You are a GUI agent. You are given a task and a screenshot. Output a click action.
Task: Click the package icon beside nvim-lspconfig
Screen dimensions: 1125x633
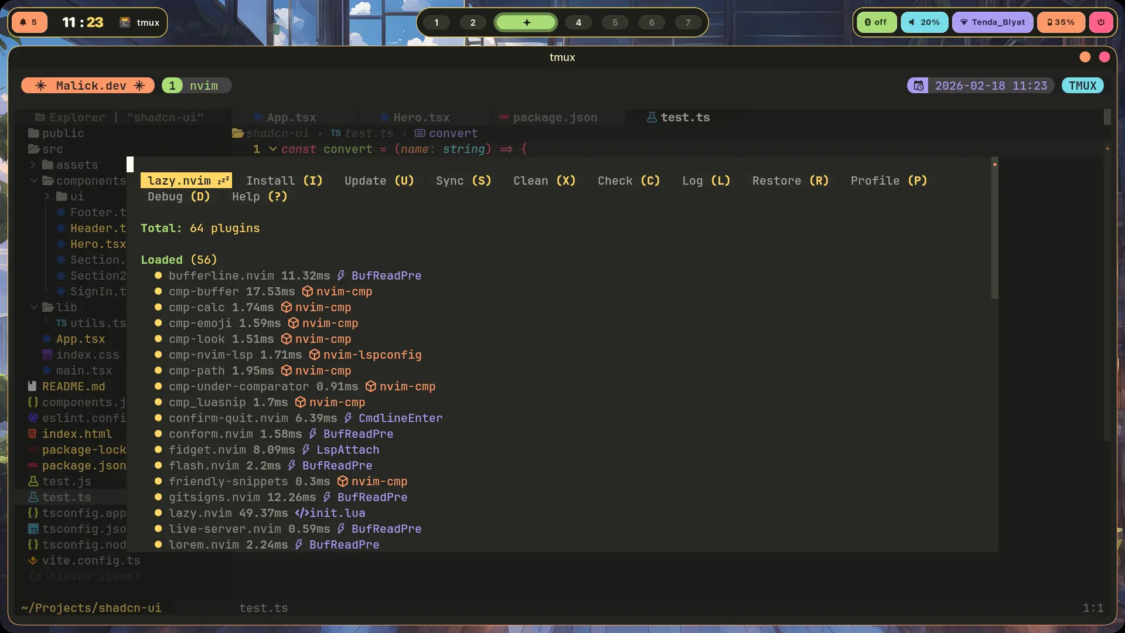click(x=314, y=355)
